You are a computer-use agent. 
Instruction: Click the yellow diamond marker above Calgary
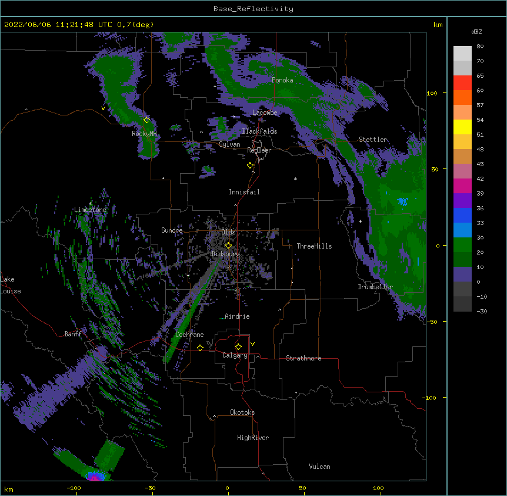coord(239,347)
